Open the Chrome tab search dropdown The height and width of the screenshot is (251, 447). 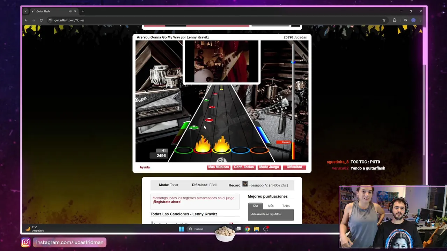25,11
